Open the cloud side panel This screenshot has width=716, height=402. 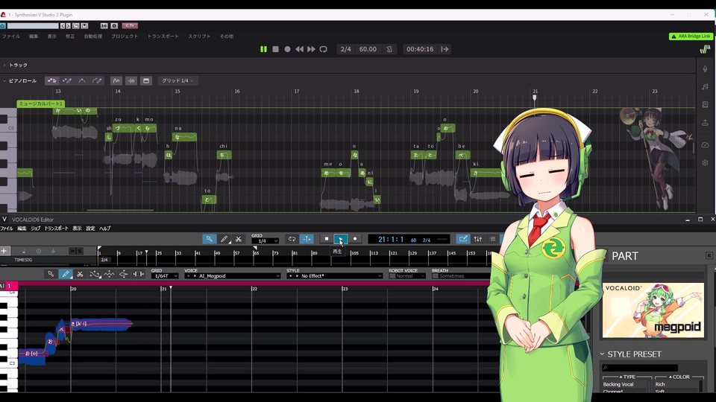(705, 145)
